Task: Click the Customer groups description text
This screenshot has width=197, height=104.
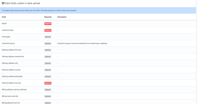Action: (x=82, y=43)
